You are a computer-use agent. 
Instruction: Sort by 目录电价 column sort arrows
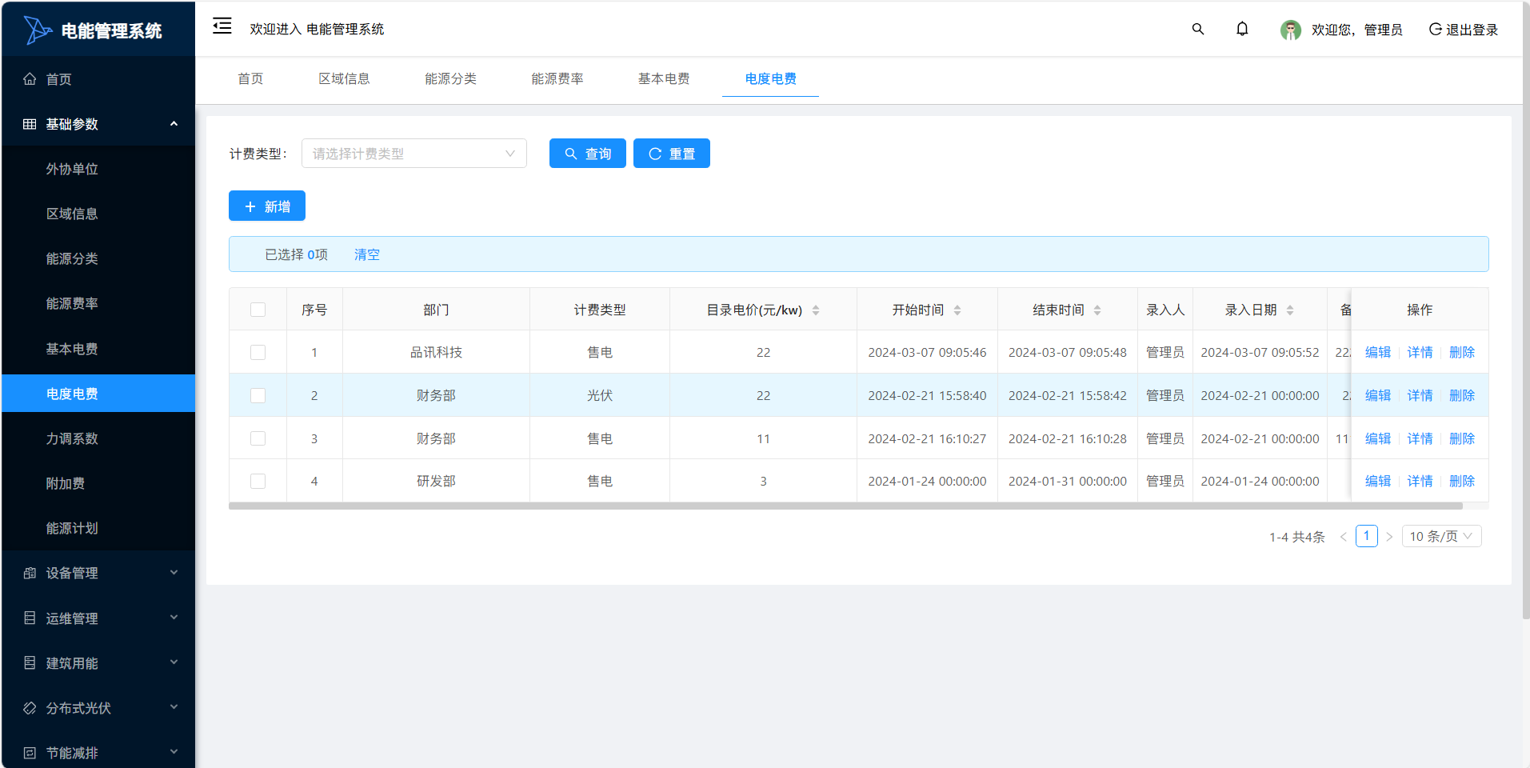[x=816, y=310]
